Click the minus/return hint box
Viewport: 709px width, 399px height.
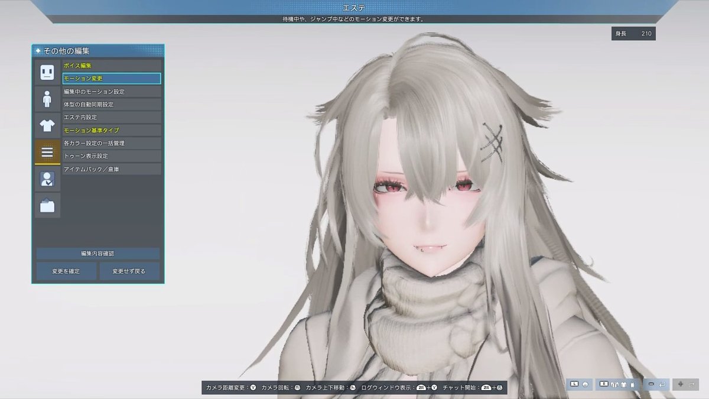pos(656,384)
